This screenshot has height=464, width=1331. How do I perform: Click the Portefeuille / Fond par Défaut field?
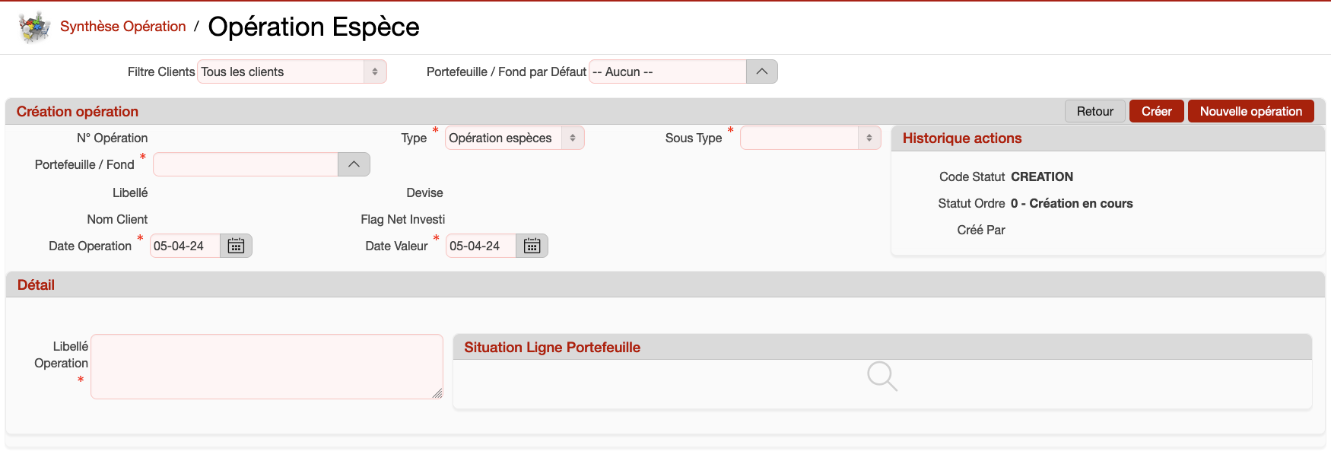pos(667,72)
